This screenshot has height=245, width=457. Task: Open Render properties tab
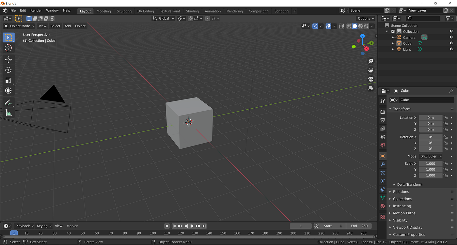click(x=383, y=112)
